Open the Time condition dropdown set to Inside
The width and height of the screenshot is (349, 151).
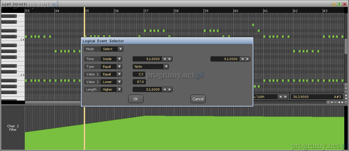coord(119,59)
